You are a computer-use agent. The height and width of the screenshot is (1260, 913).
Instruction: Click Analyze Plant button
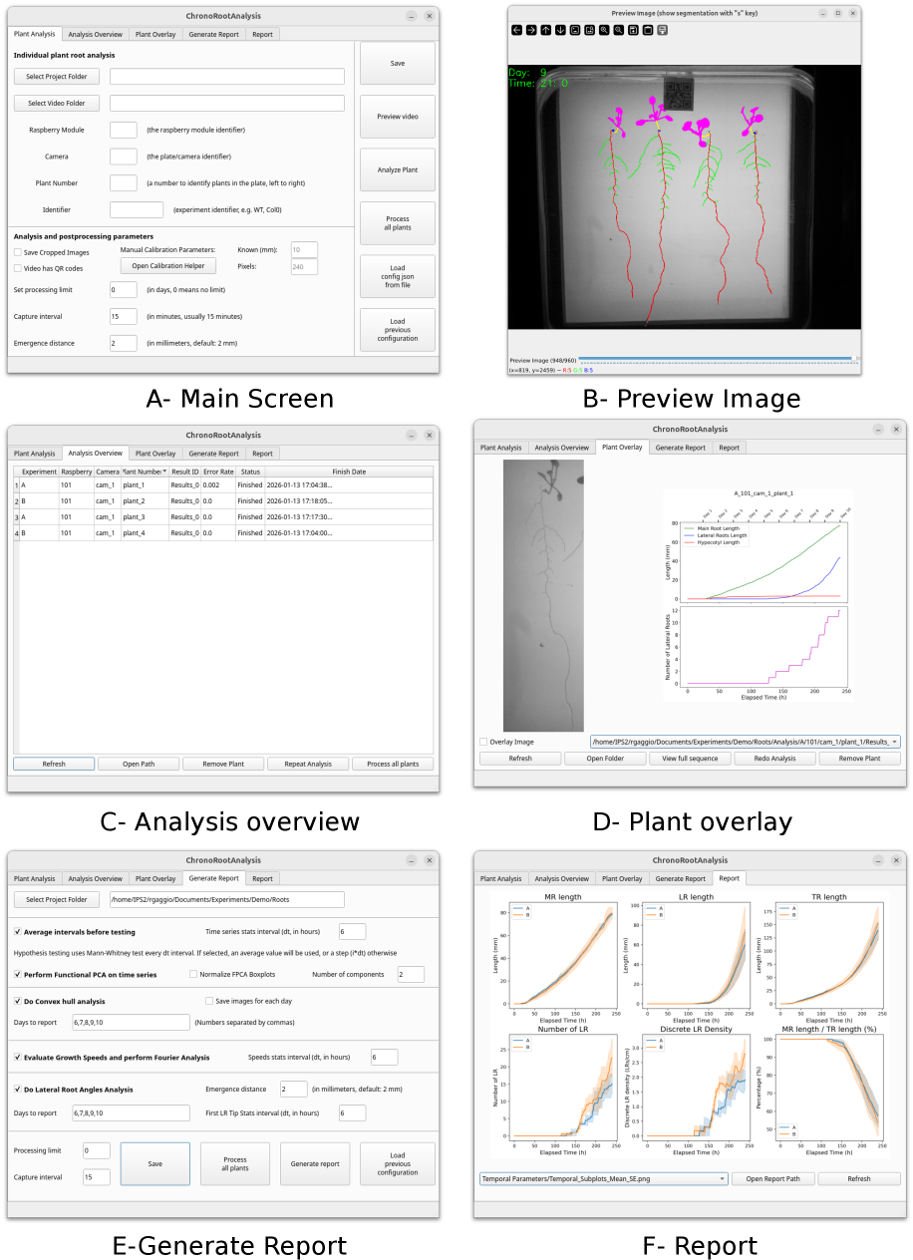398,169
